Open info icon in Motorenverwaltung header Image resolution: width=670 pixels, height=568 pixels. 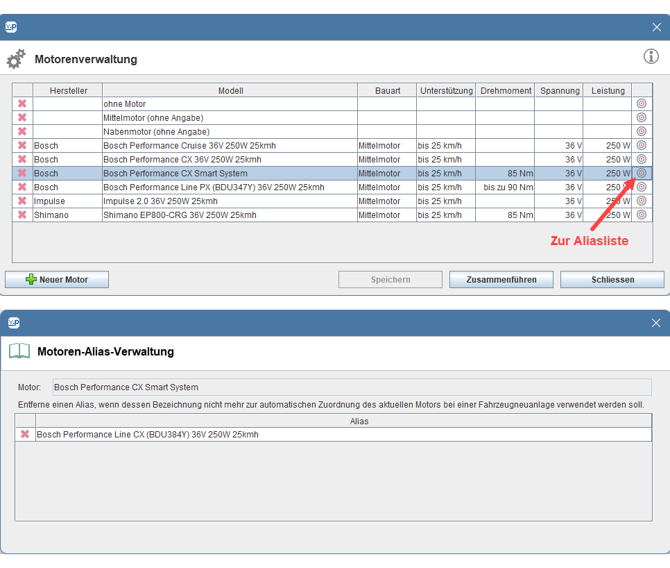tap(651, 56)
